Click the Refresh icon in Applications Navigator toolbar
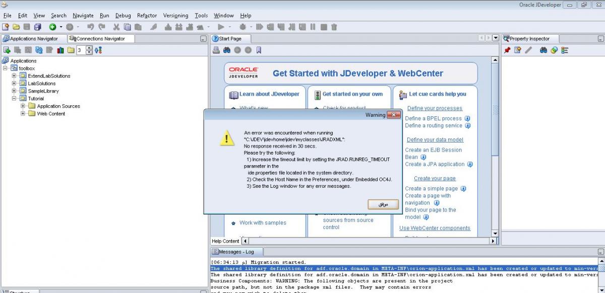 (39, 50)
